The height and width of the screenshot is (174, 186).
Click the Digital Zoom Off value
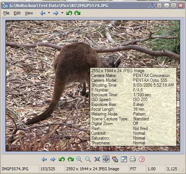pyautogui.click(x=135, y=124)
